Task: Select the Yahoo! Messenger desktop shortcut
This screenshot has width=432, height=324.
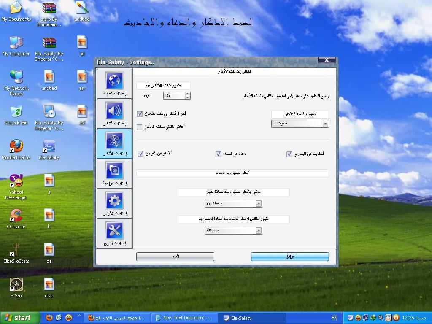Action: (x=16, y=187)
